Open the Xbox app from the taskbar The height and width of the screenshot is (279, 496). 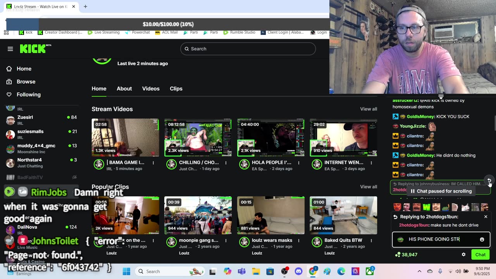[370, 271]
